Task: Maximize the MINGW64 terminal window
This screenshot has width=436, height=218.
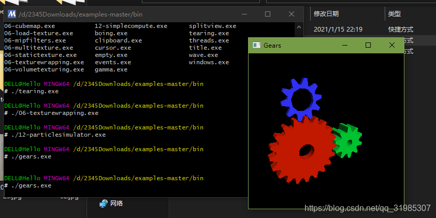Action: tap(268, 14)
